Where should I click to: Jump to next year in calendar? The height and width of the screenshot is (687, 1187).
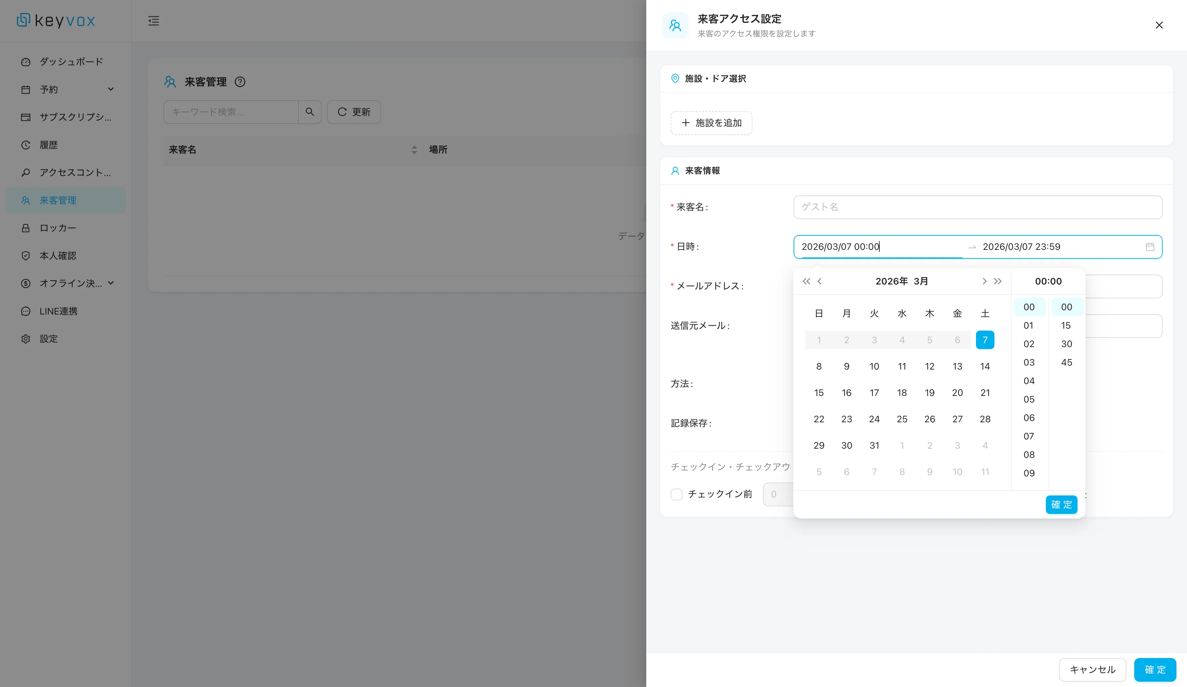point(998,281)
